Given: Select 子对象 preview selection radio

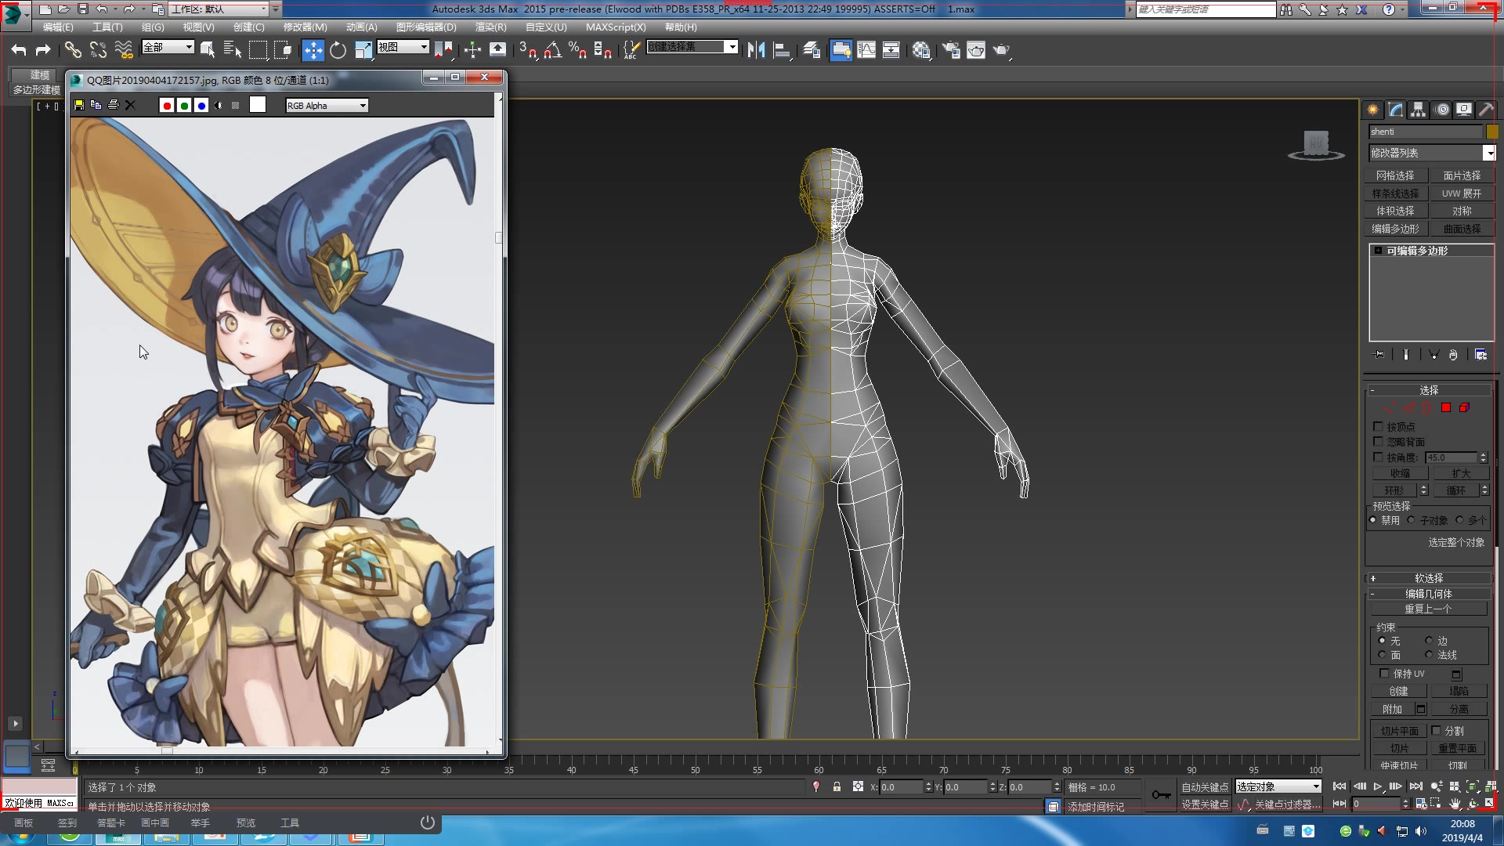Looking at the screenshot, I should point(1411,519).
